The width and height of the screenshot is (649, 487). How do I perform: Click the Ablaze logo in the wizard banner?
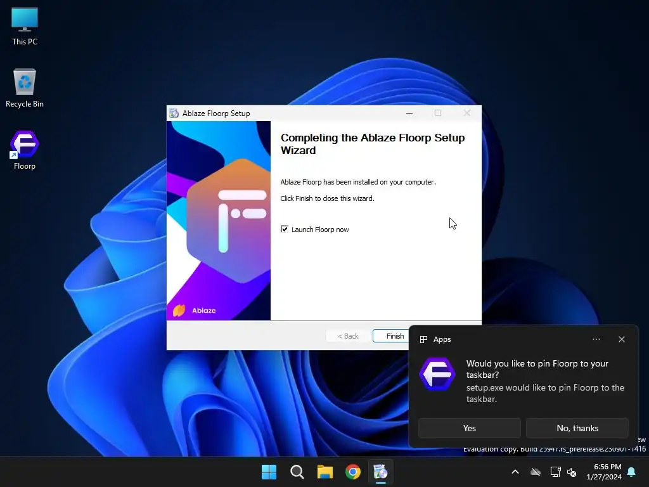click(194, 310)
